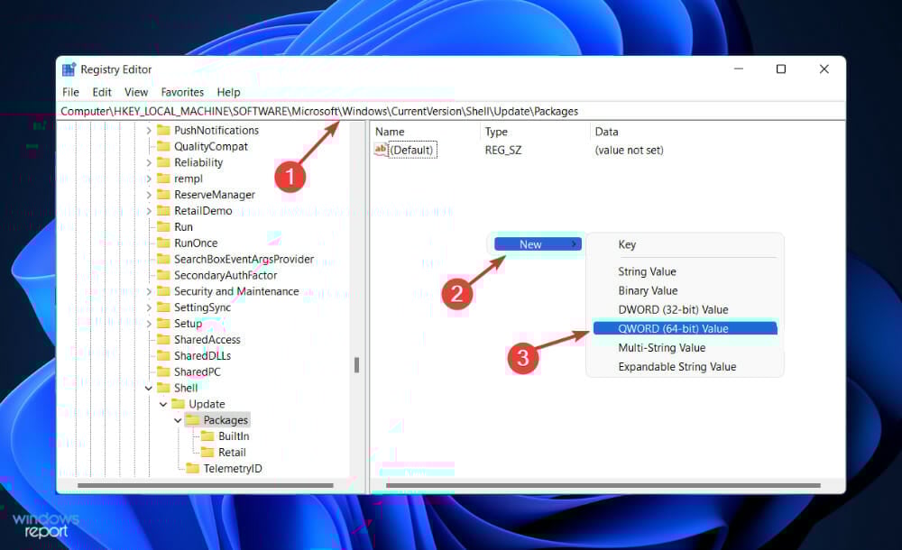Click the Type column header
The width and height of the screenshot is (902, 550).
pos(496,132)
